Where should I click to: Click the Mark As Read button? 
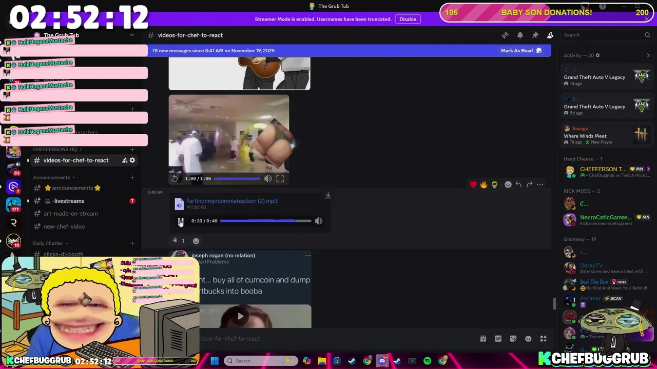(521, 50)
